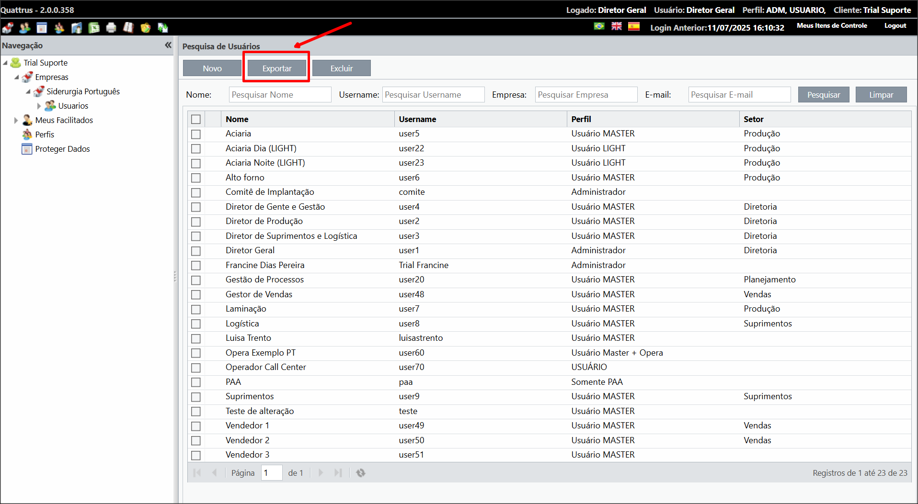Toggle the select-all checkbox in the table header
Image resolution: width=918 pixels, height=504 pixels.
pyautogui.click(x=196, y=119)
